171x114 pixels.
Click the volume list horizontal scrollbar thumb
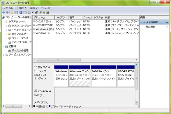pyautogui.click(x=58, y=60)
